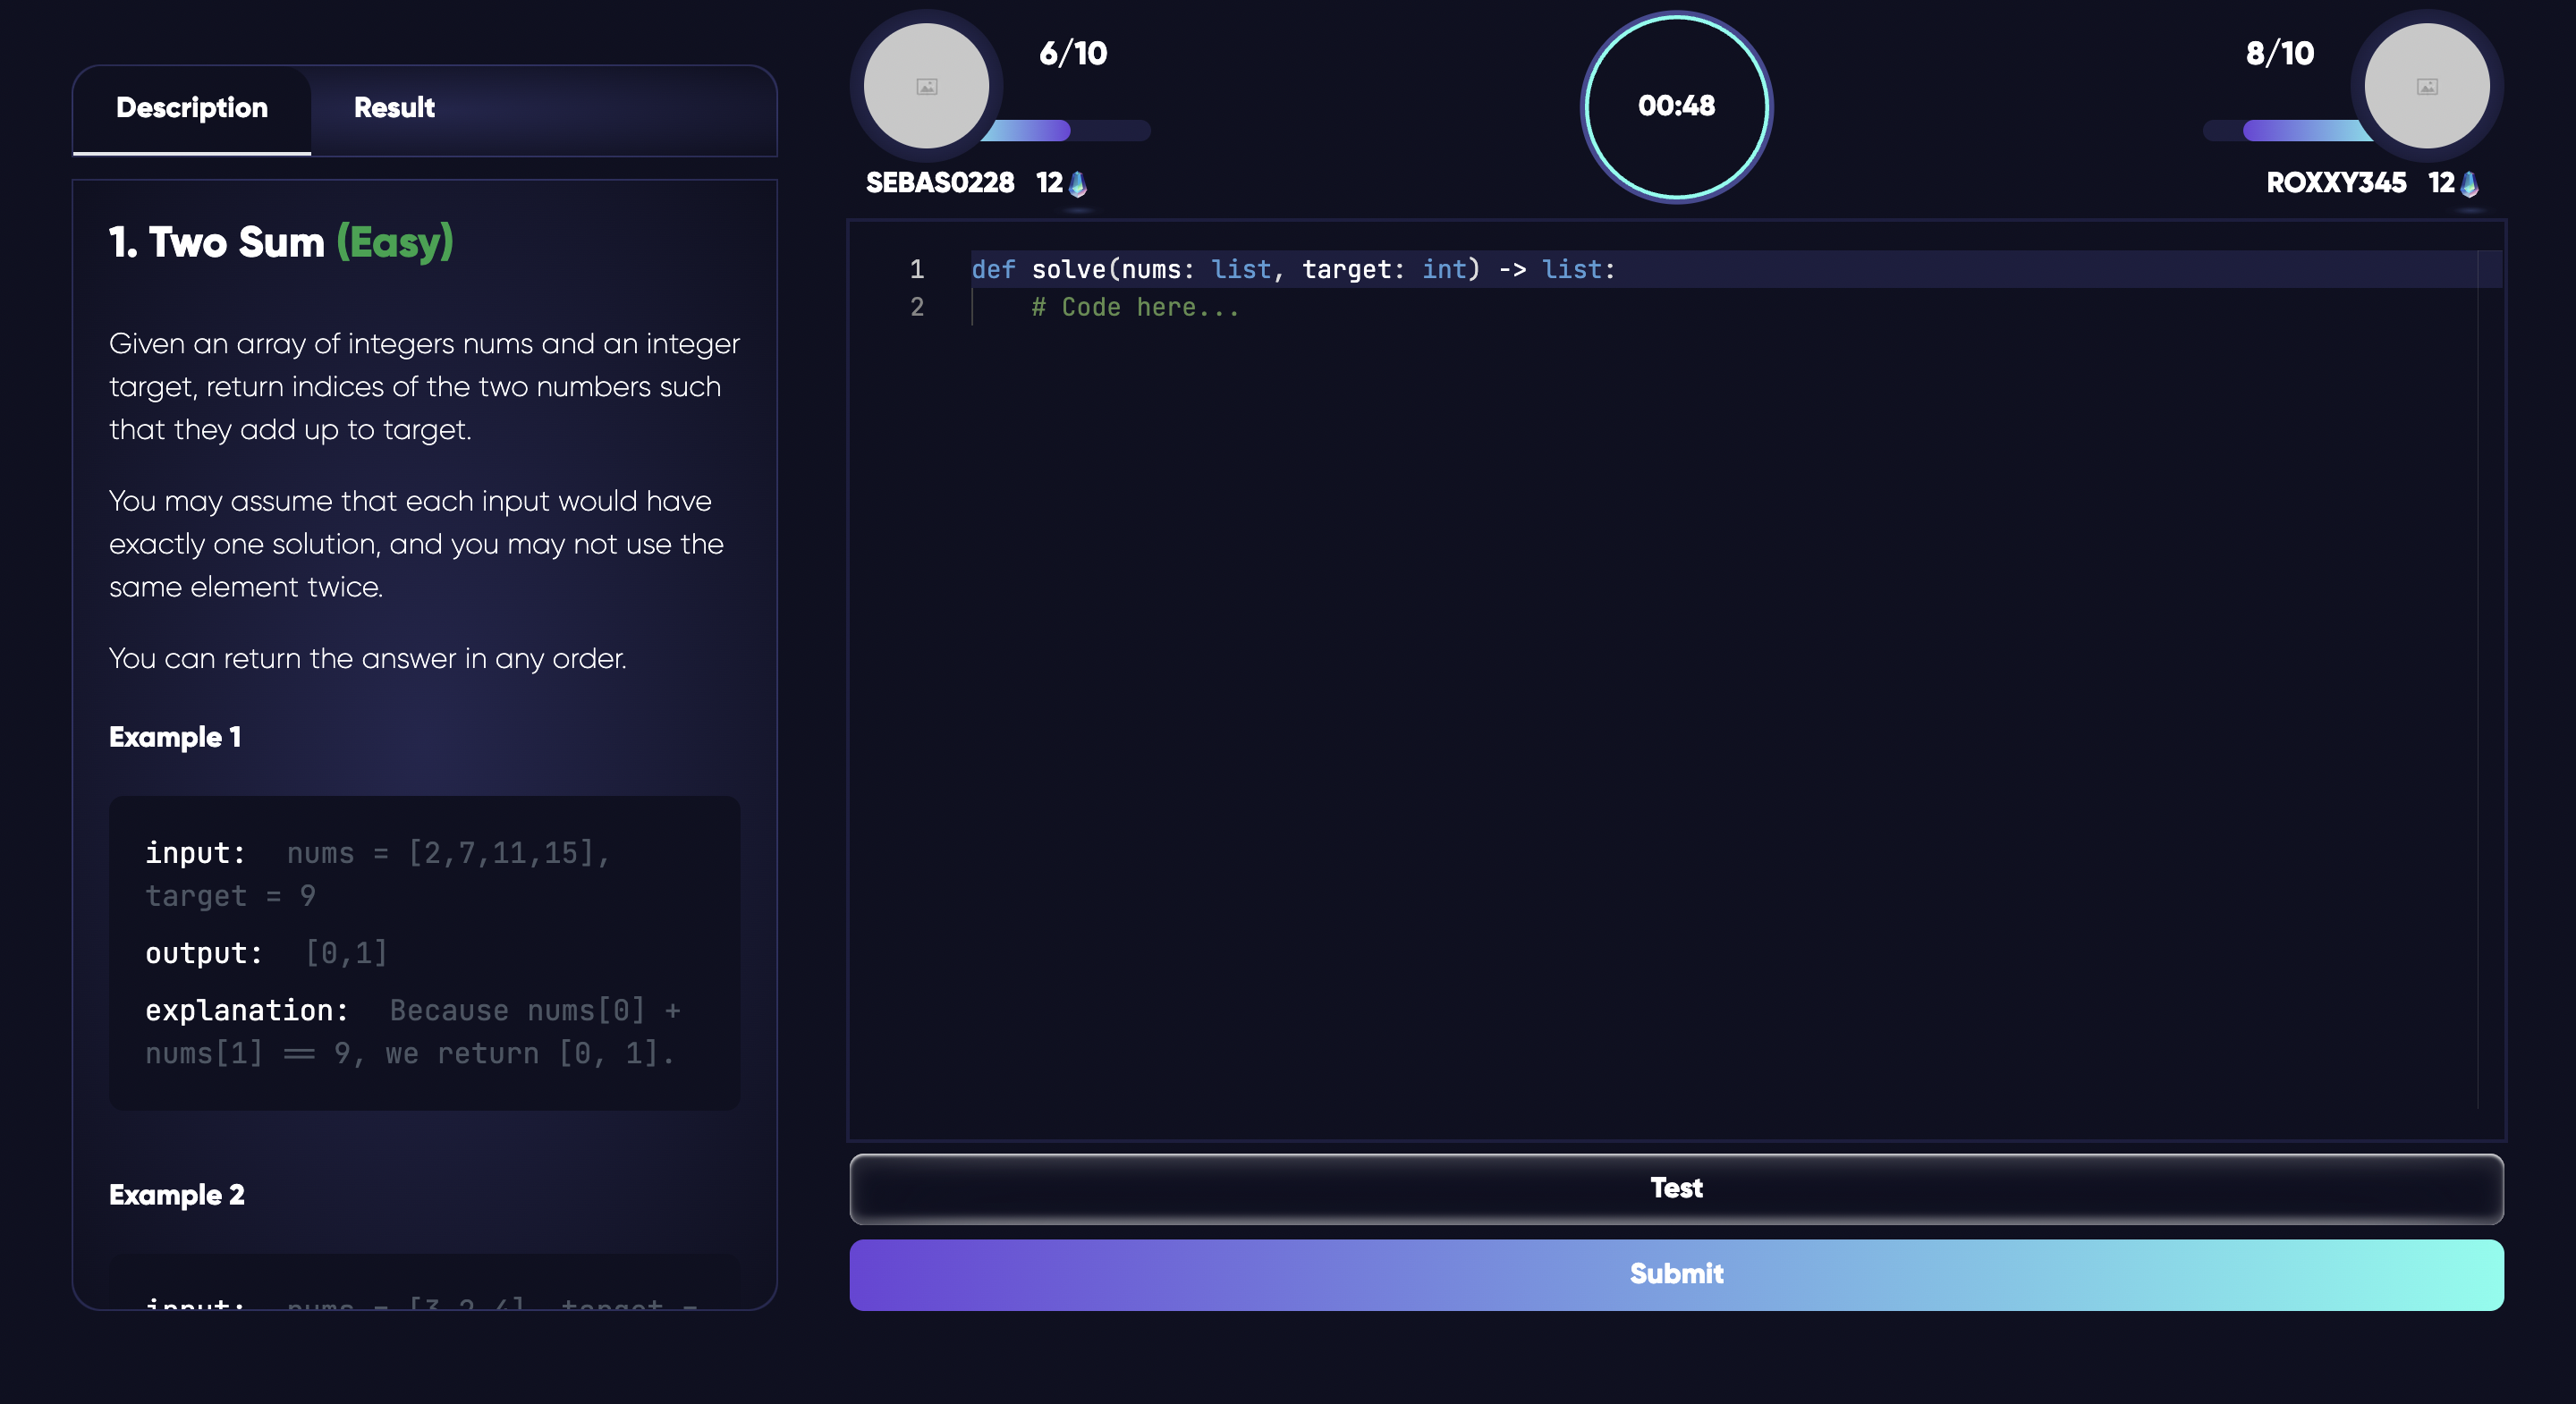Viewport: 2576px width, 1404px height.
Task: Switch to the Description tab
Action: click(x=192, y=108)
